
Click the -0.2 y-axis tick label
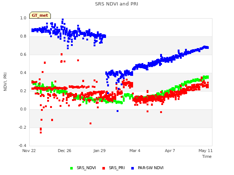[22, 127]
